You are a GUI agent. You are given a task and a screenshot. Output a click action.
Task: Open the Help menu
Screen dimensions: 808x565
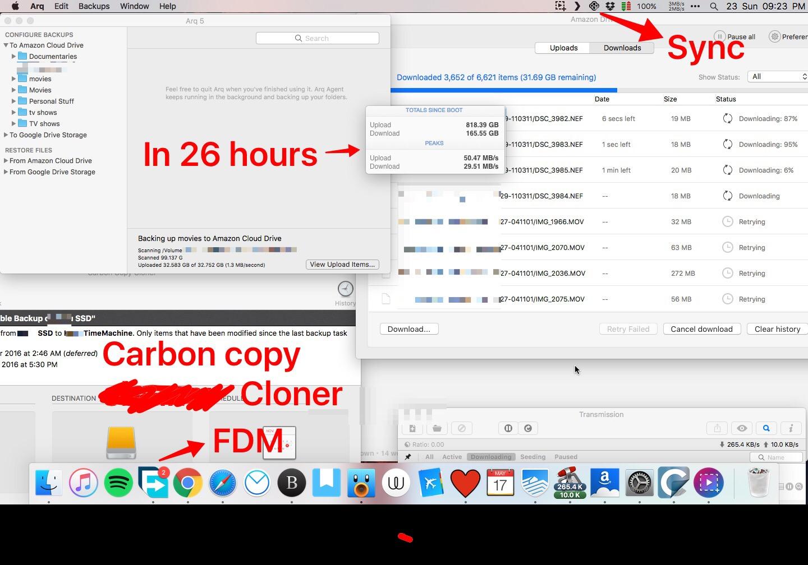tap(167, 6)
